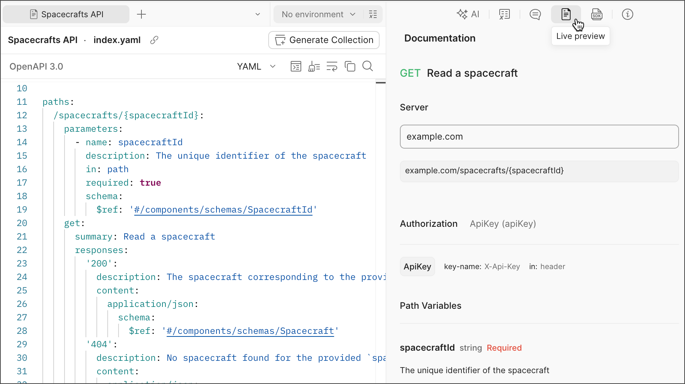Viewport: 685px width, 384px height.
Task: Toggle the Live preview documentation icon
Action: point(566,14)
